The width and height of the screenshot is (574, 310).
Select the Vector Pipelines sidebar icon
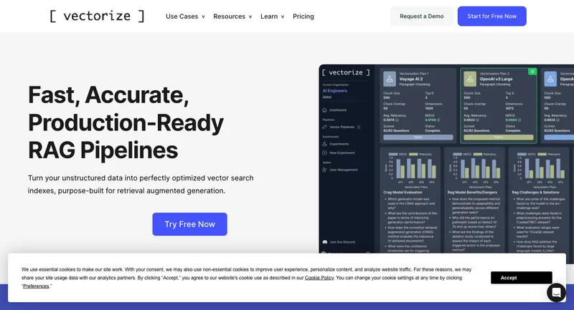coord(325,127)
